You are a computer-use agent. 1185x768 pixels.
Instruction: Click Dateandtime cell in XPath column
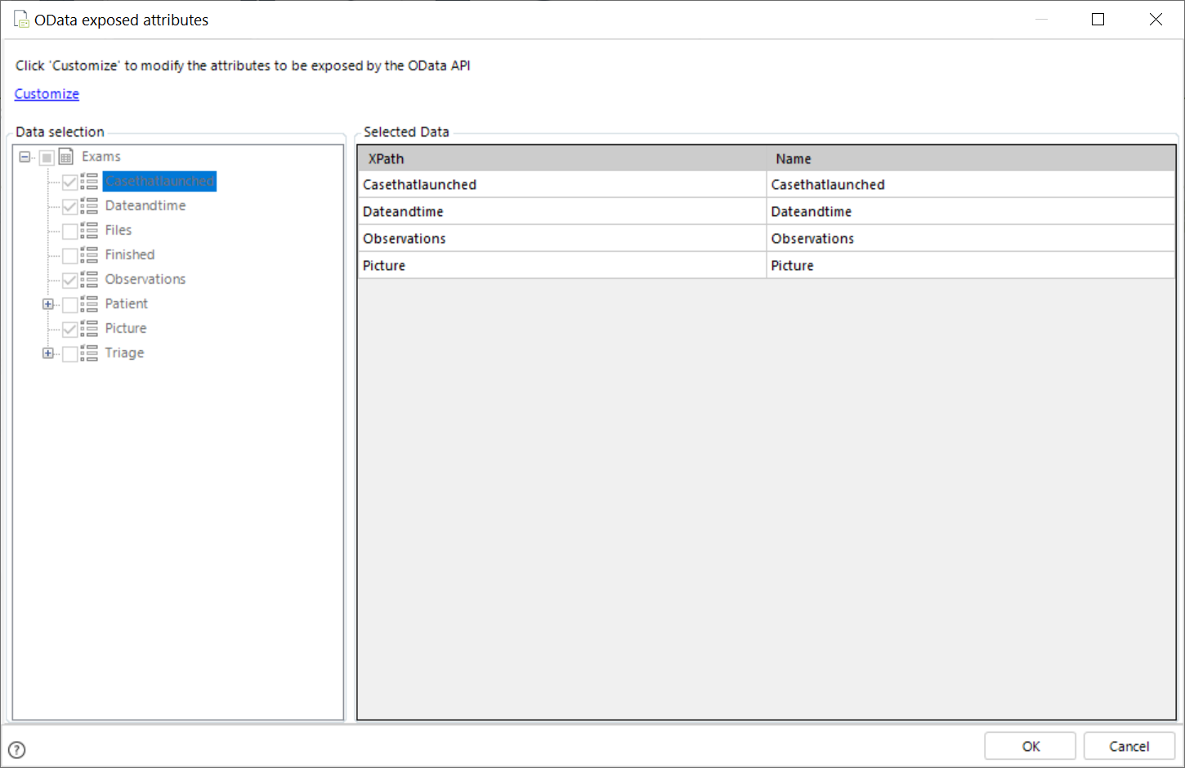[x=562, y=212]
